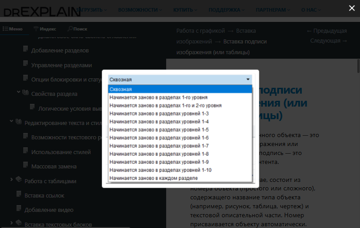Click the page icon beside Массовая замена
This screenshot has width=360, height=228.
(26, 166)
